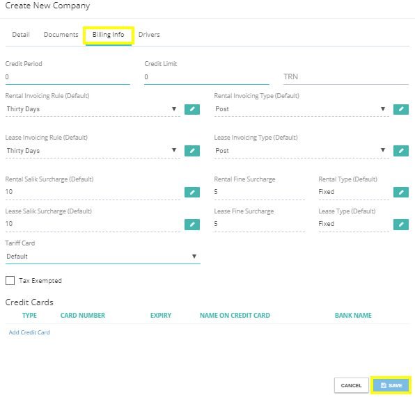Click the Add Credit Card link
This screenshot has width=415, height=397.
29,332
